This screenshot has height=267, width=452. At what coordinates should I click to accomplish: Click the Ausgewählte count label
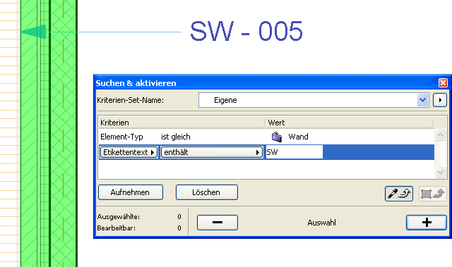119,217
